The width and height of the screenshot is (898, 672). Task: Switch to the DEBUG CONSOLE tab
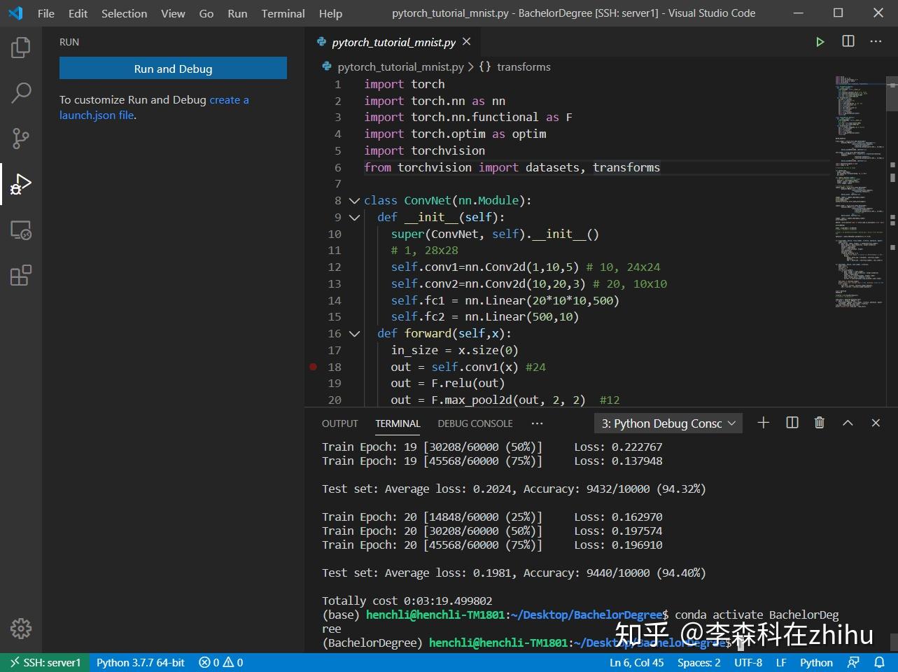(475, 423)
